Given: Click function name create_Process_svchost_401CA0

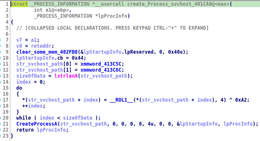Looking at the screenshot, I should pos(170,4).
